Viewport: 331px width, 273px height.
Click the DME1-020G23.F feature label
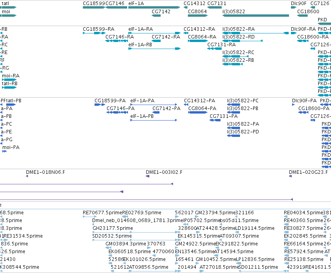308,172
